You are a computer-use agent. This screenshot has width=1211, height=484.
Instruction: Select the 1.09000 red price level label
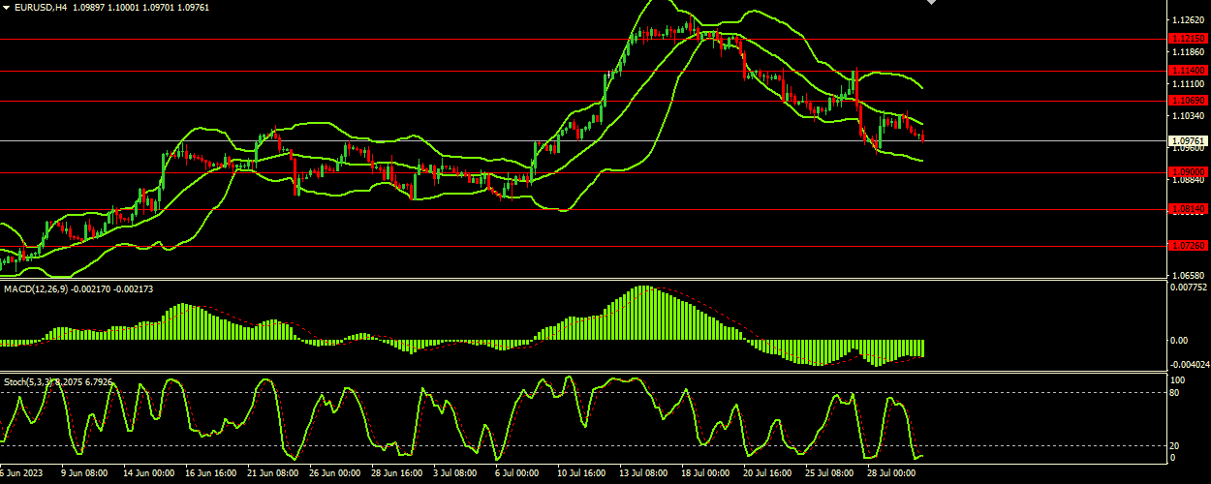point(1188,172)
